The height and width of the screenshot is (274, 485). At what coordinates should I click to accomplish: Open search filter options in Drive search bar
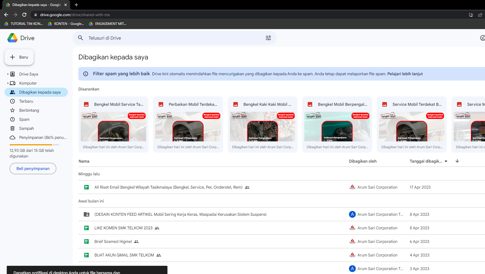[268, 38]
